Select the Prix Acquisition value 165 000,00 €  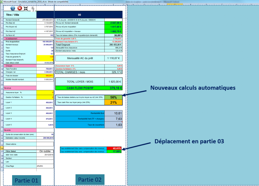coord(45,41)
